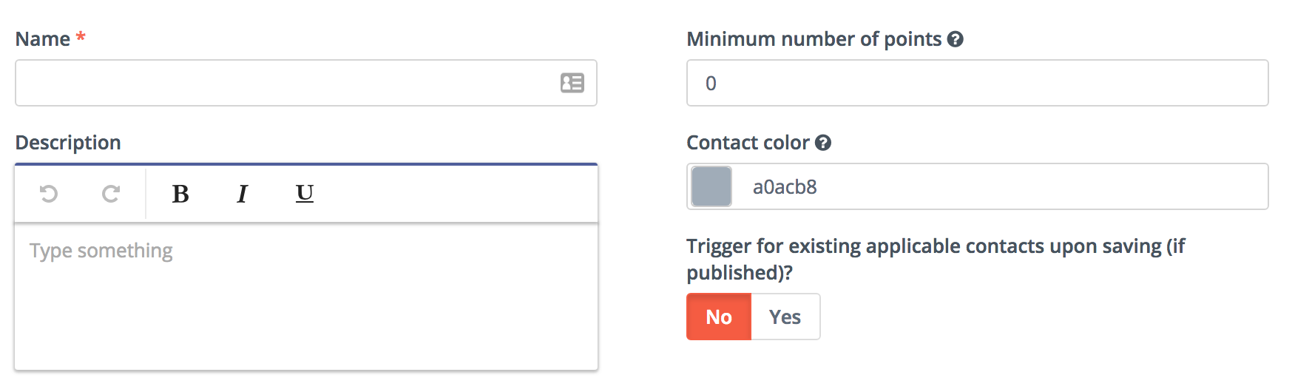The image size is (1312, 392).
Task: Click the Minimum number of points label
Action: 814,39
